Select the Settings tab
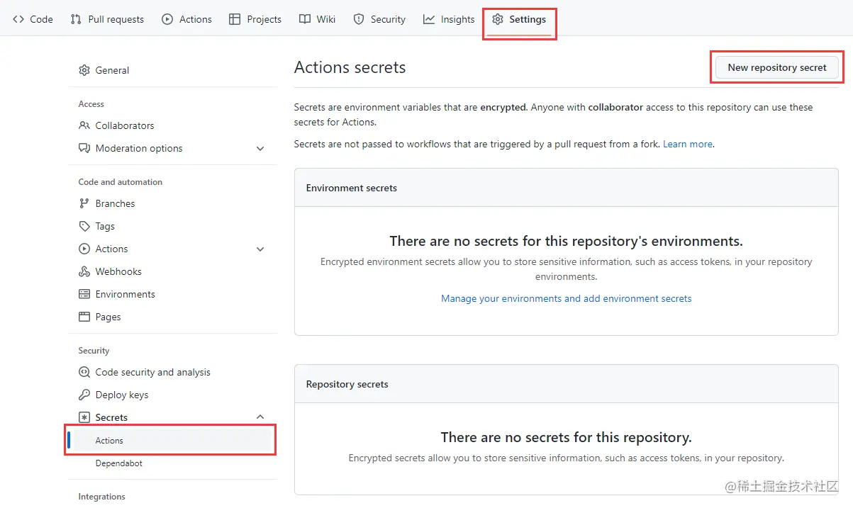The width and height of the screenshot is (853, 508). 520,19
